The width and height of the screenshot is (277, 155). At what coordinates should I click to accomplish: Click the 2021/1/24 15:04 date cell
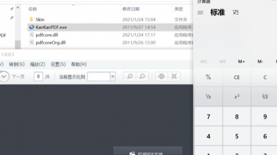(139, 19)
